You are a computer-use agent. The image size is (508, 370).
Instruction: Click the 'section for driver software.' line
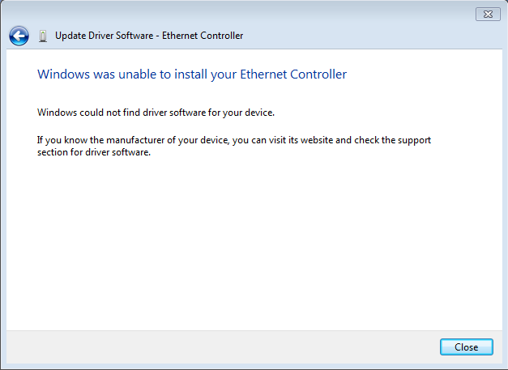(95, 151)
